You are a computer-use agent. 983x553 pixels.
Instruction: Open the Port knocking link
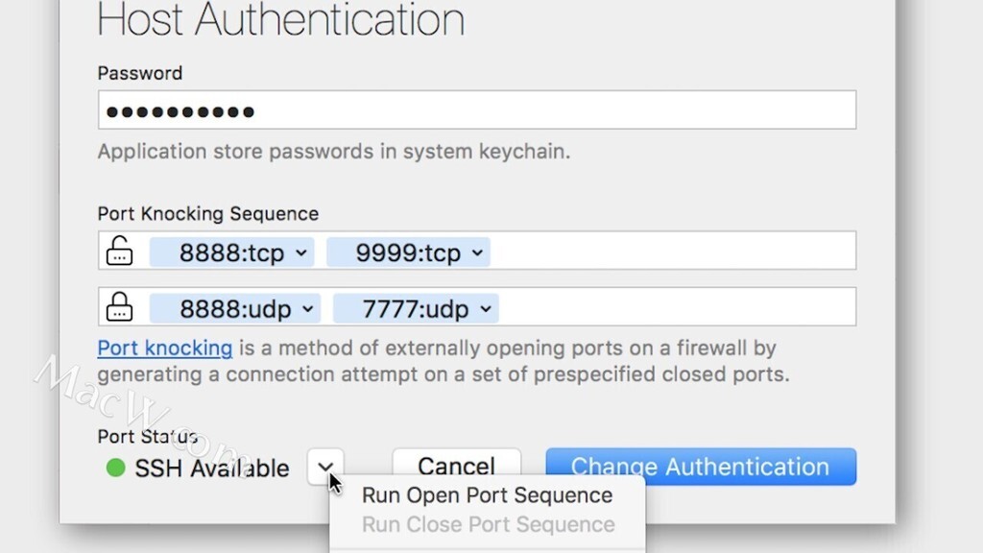(165, 348)
